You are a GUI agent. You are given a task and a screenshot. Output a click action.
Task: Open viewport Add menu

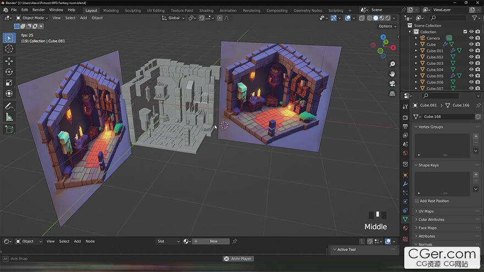84,18
